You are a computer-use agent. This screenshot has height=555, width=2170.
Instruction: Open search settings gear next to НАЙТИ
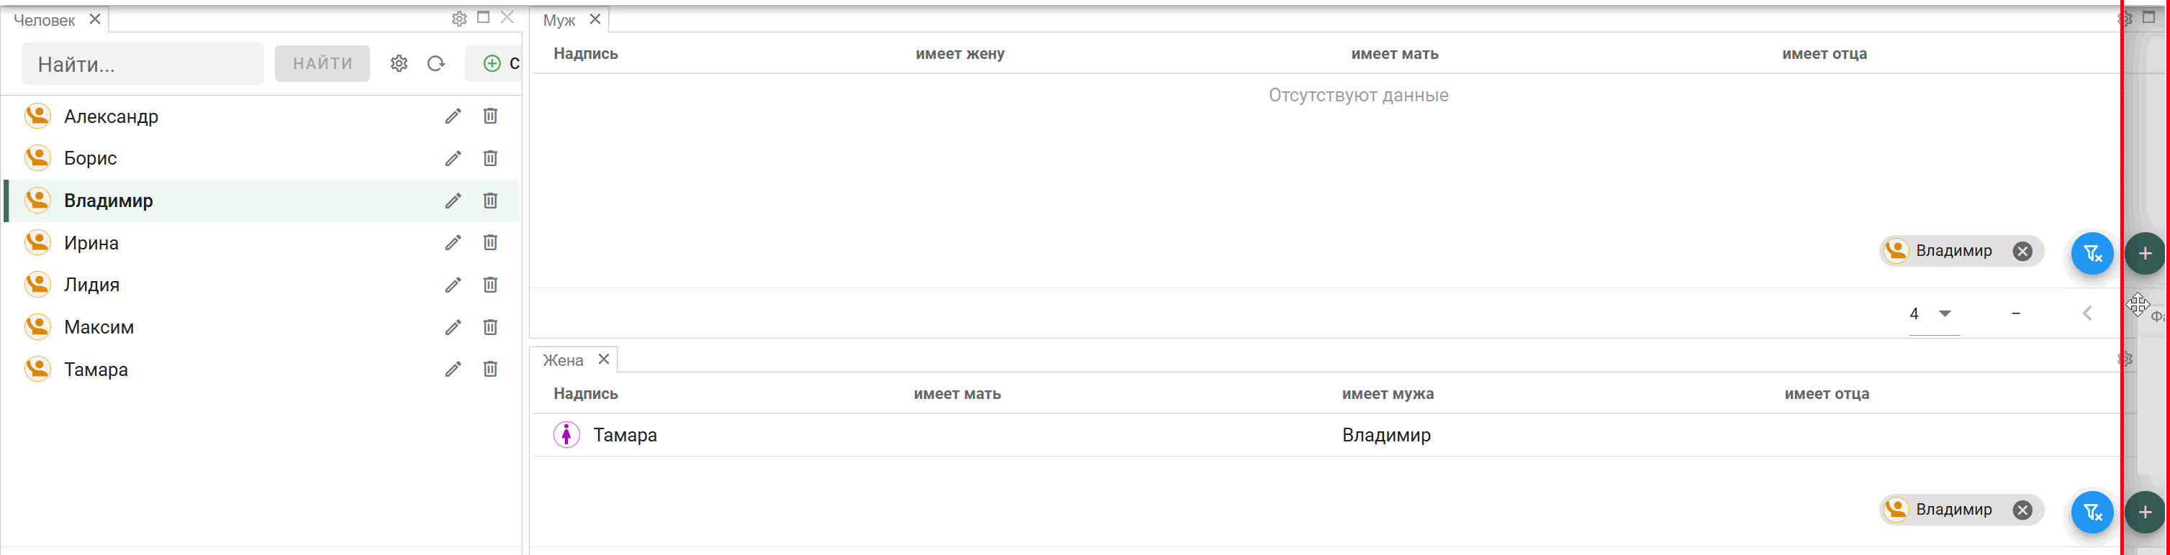[x=399, y=63]
